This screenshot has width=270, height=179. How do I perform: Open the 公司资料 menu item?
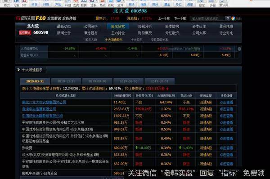(91, 27)
